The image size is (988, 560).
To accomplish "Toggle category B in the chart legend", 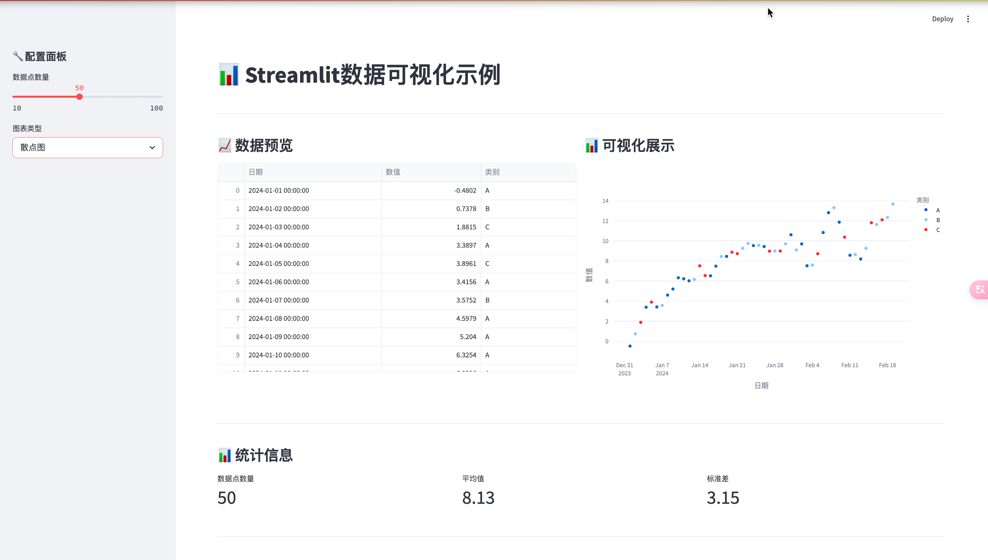I will pyautogui.click(x=937, y=220).
